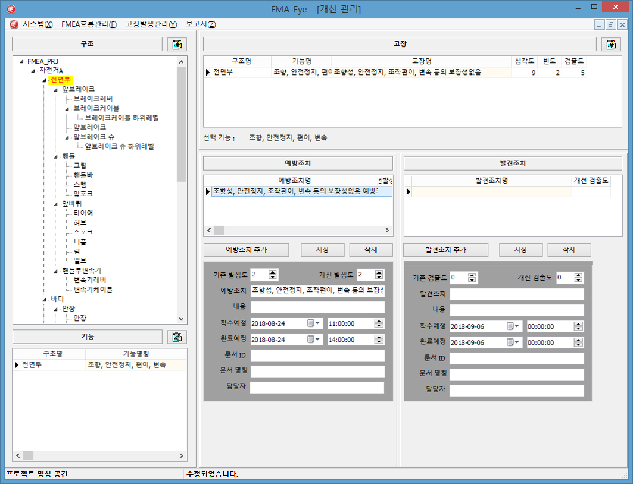Image resolution: width=633 pixels, height=484 pixels.
Task: Click the 발견조치 panel header button
Action: [x=513, y=163]
